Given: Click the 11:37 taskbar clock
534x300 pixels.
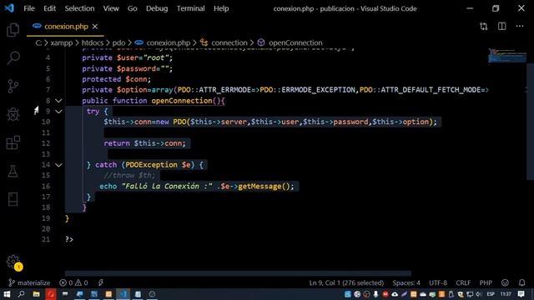Looking at the screenshot, I should (x=506, y=294).
